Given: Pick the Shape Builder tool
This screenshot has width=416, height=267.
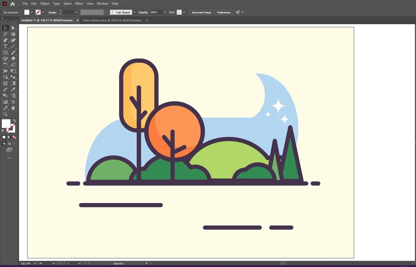Looking at the screenshot, I should click(5, 77).
